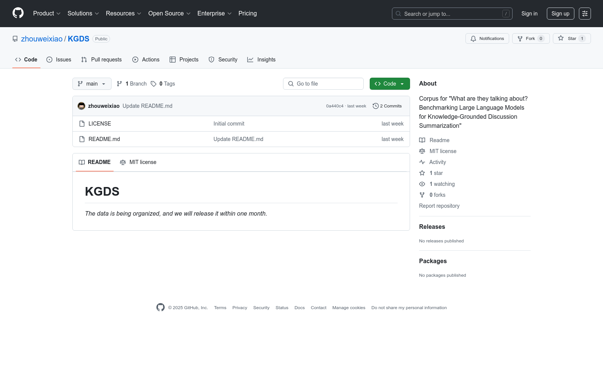The width and height of the screenshot is (603, 377).
Task: Open the Terms footer link
Action: click(220, 308)
